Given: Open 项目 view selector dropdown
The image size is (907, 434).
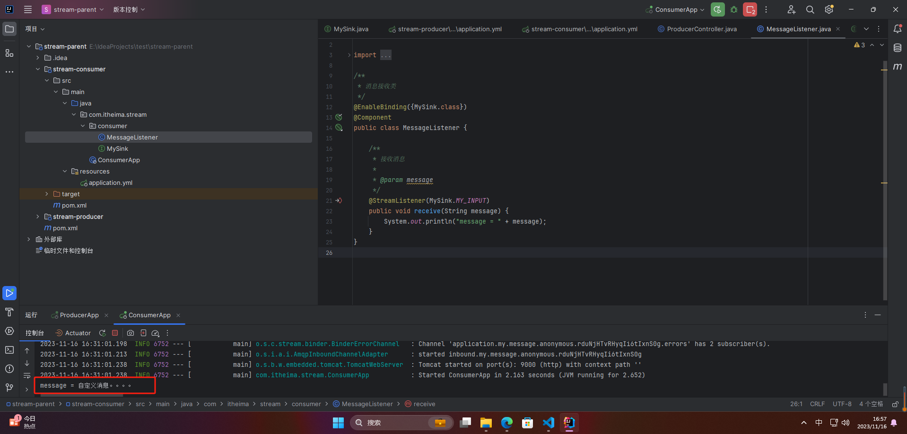Looking at the screenshot, I should coord(35,29).
